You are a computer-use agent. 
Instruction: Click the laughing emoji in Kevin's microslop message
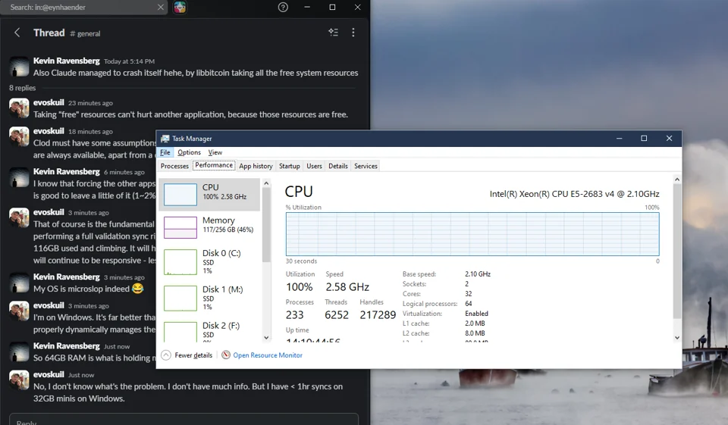click(x=137, y=289)
